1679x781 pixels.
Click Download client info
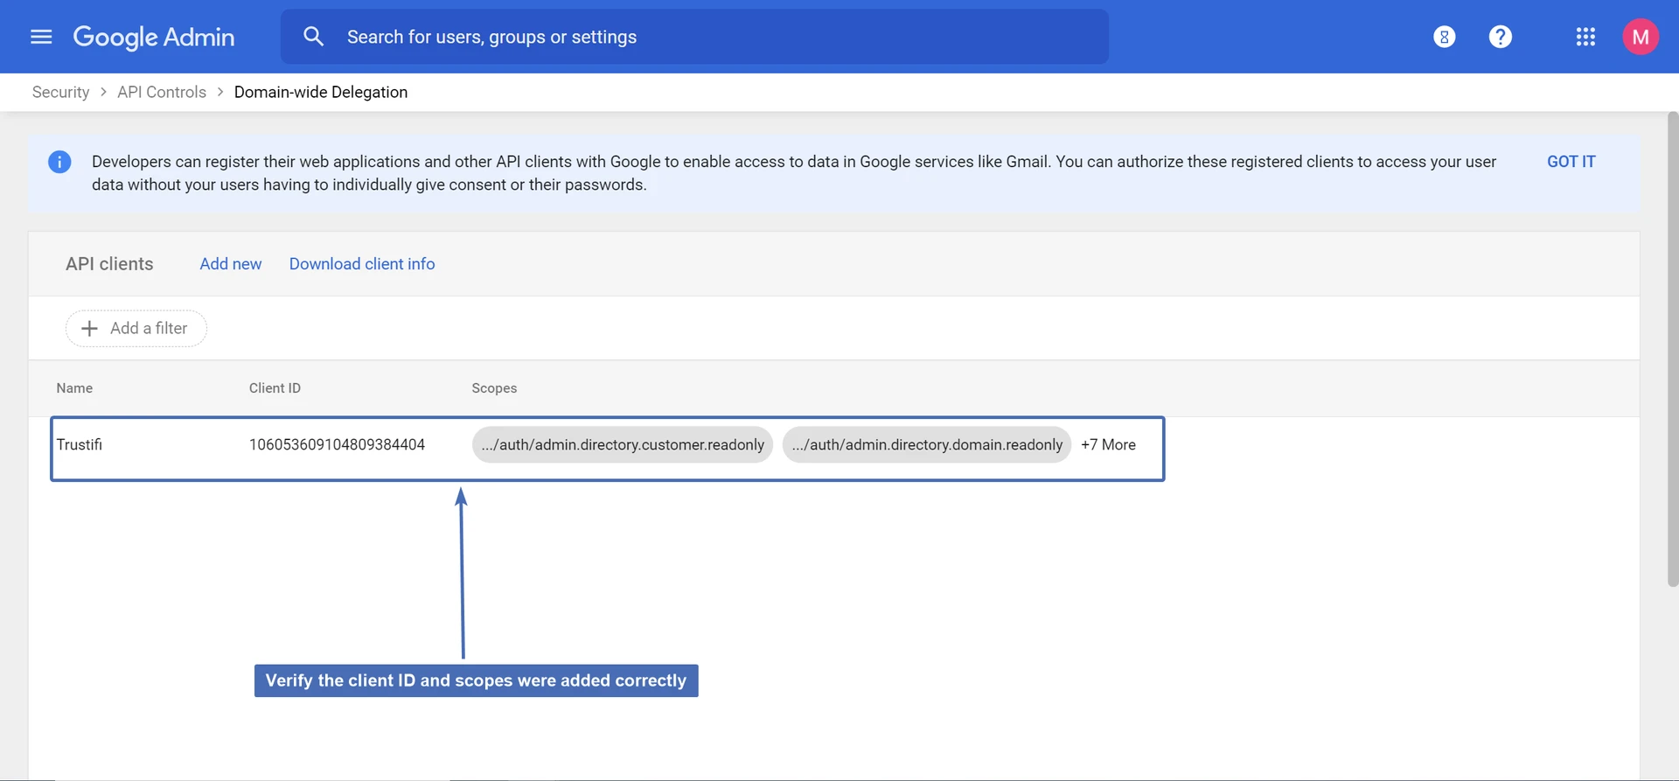362,264
